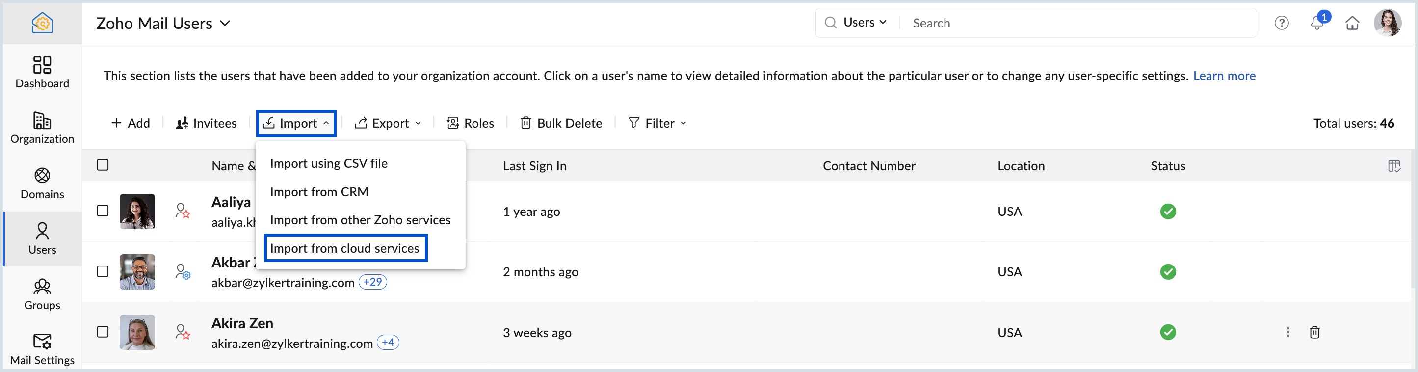This screenshot has width=1418, height=372.
Task: Click the "3 weeks ago" sign-in cell
Action: [537, 332]
